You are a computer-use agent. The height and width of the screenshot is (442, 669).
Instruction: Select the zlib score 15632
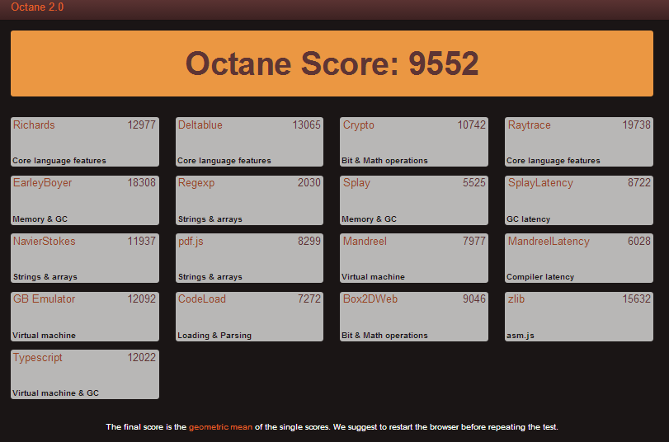(636, 299)
